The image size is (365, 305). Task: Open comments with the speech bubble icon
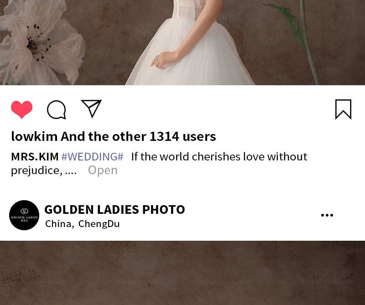coord(56,109)
